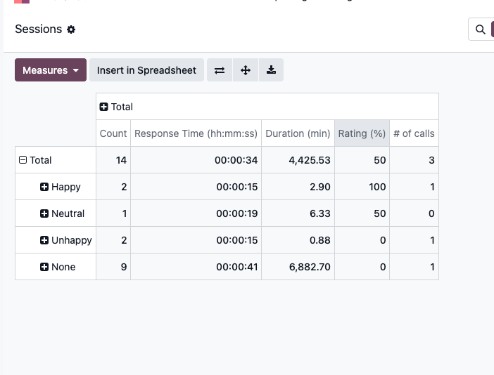The image size is (494, 375).
Task: Sort by # of calls column header
Action: click(414, 133)
